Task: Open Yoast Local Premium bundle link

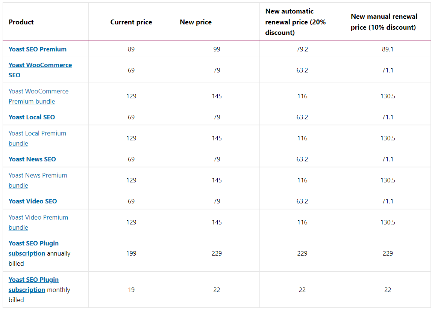Action: click(37, 134)
